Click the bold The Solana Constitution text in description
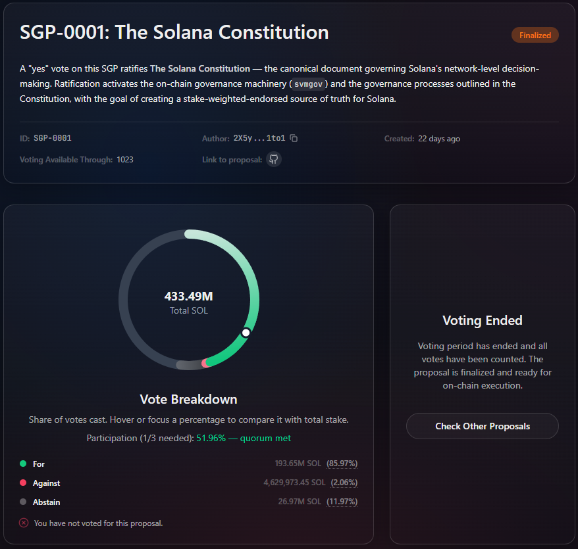The image size is (578, 549). 199,69
